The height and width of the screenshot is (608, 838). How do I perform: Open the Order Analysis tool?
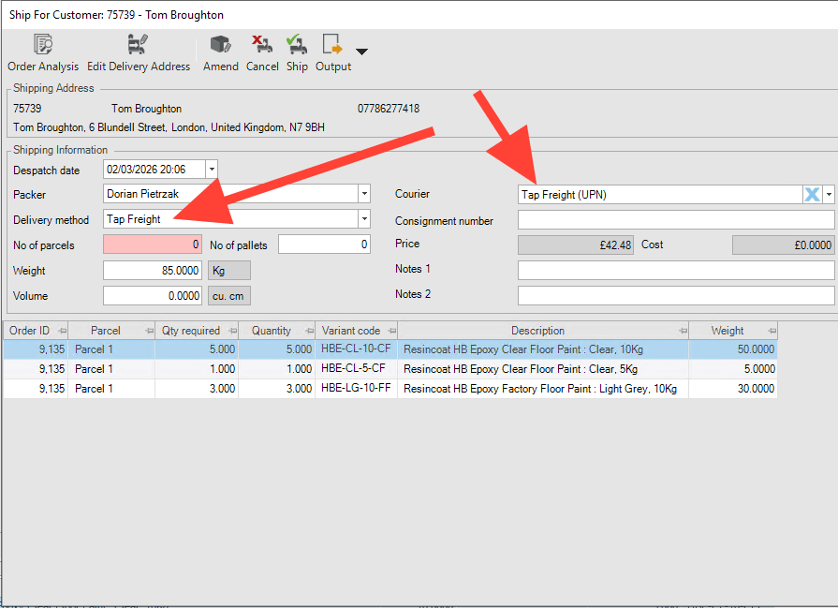[x=43, y=52]
